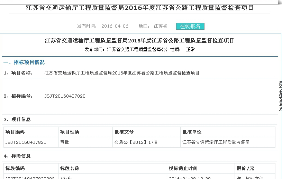The image size is (282, 179).
Task: Click the 交质公【2012】17号 cell
Action: (136, 142)
